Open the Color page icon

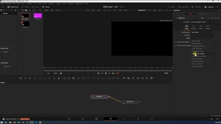124,119
